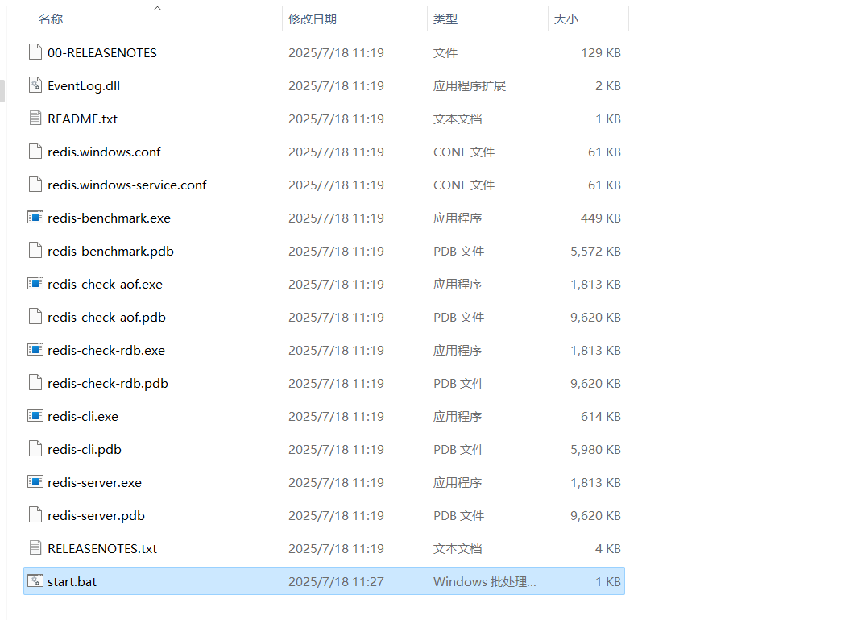Click the 5,980 KB size of redis-cli.pdb
Image resolution: width=841 pixels, height=620 pixels.
[595, 449]
